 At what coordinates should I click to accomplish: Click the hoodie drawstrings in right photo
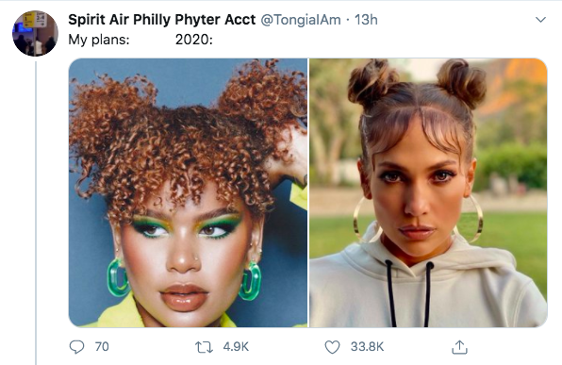[409, 294]
